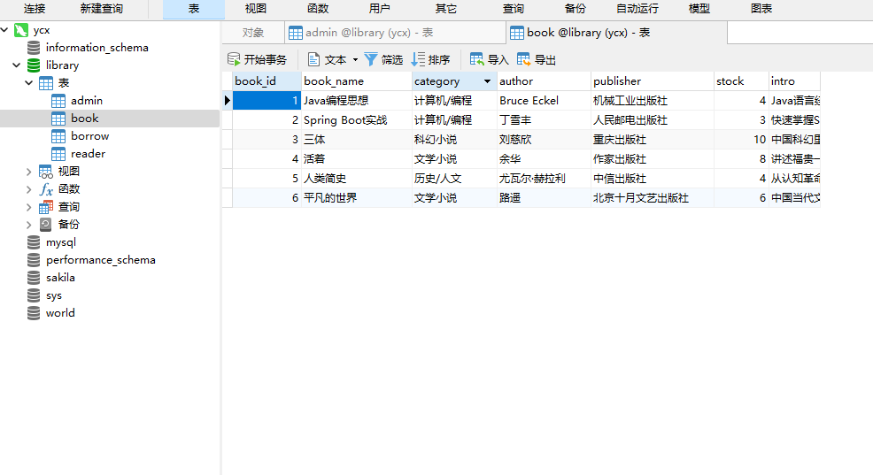Click the ycx connection icon
Viewport: 873px width, 475px height.
point(21,30)
